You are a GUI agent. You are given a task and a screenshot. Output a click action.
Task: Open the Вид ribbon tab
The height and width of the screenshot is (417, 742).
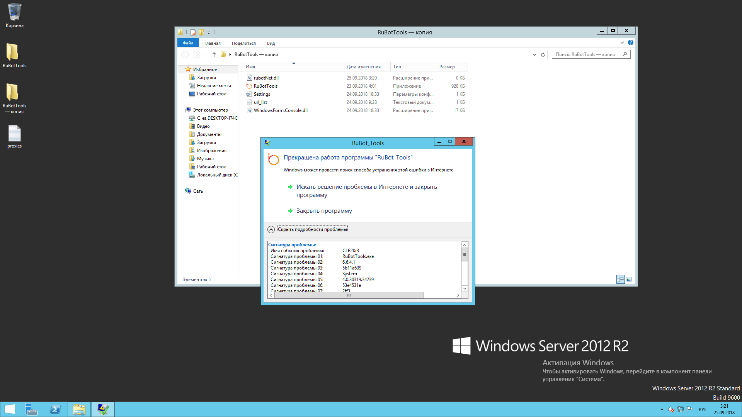pos(271,43)
